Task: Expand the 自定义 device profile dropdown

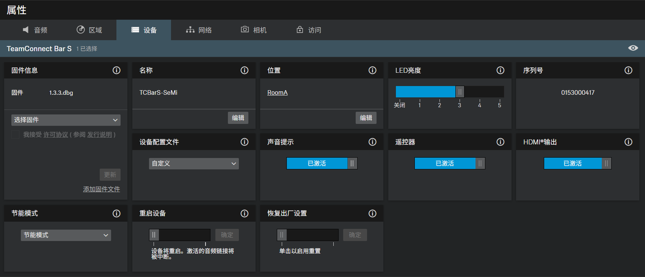Action: (x=194, y=164)
